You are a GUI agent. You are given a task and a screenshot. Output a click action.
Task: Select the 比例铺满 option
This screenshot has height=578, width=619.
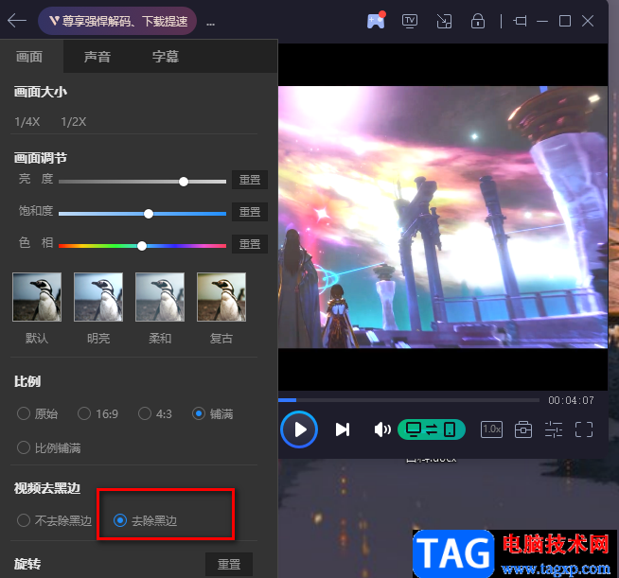tap(49, 447)
